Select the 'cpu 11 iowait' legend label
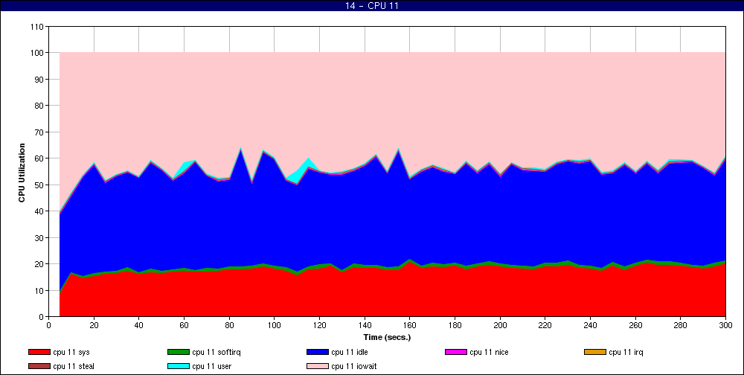 coord(354,367)
